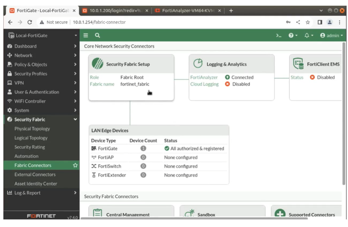Screen dimensions: 348x227
Task: Click the Sandbox card icon
Action: (189, 213)
